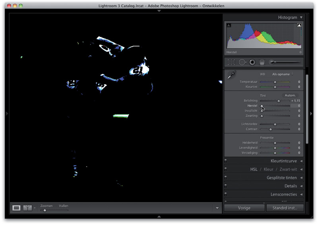This screenshot has width=318, height=226.
Task: Click the Adjustment Brush size slider preview
Action: 285,62
